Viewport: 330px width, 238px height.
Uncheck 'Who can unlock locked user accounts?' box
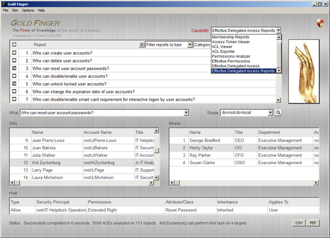tap(14, 84)
